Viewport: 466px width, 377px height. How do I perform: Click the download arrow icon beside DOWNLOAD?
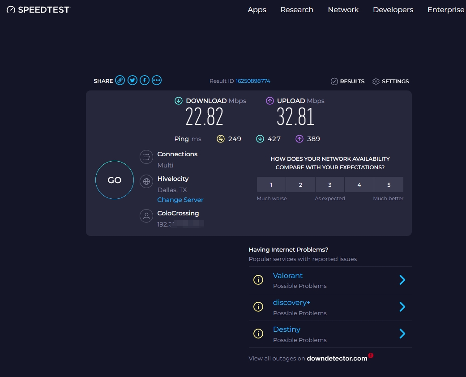pos(178,101)
